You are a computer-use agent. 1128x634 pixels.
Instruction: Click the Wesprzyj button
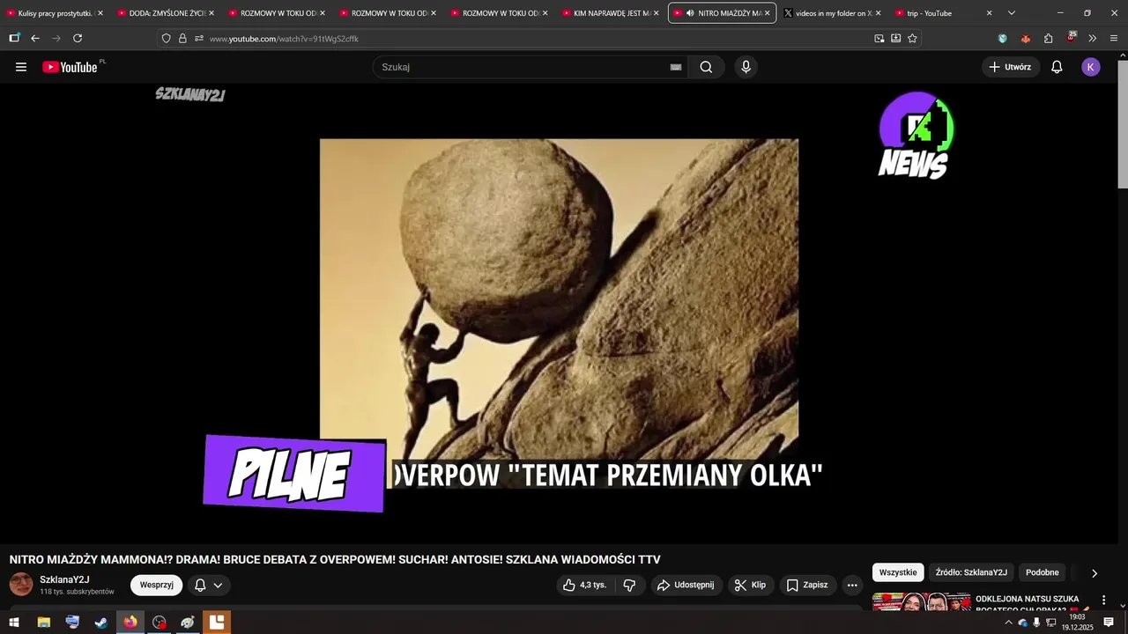coord(156,585)
